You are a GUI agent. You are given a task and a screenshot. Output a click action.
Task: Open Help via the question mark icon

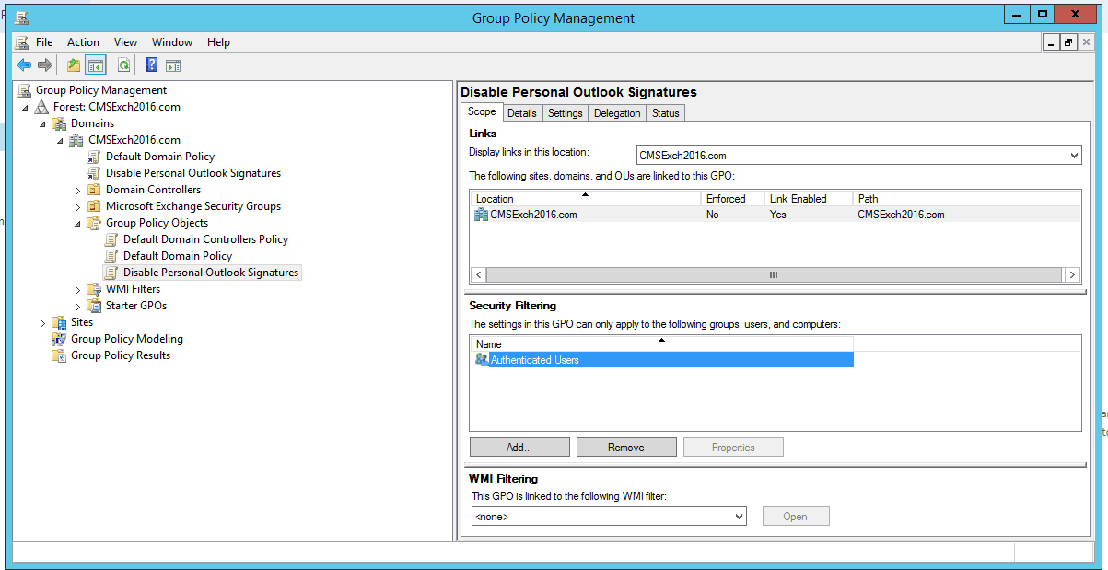(151, 64)
